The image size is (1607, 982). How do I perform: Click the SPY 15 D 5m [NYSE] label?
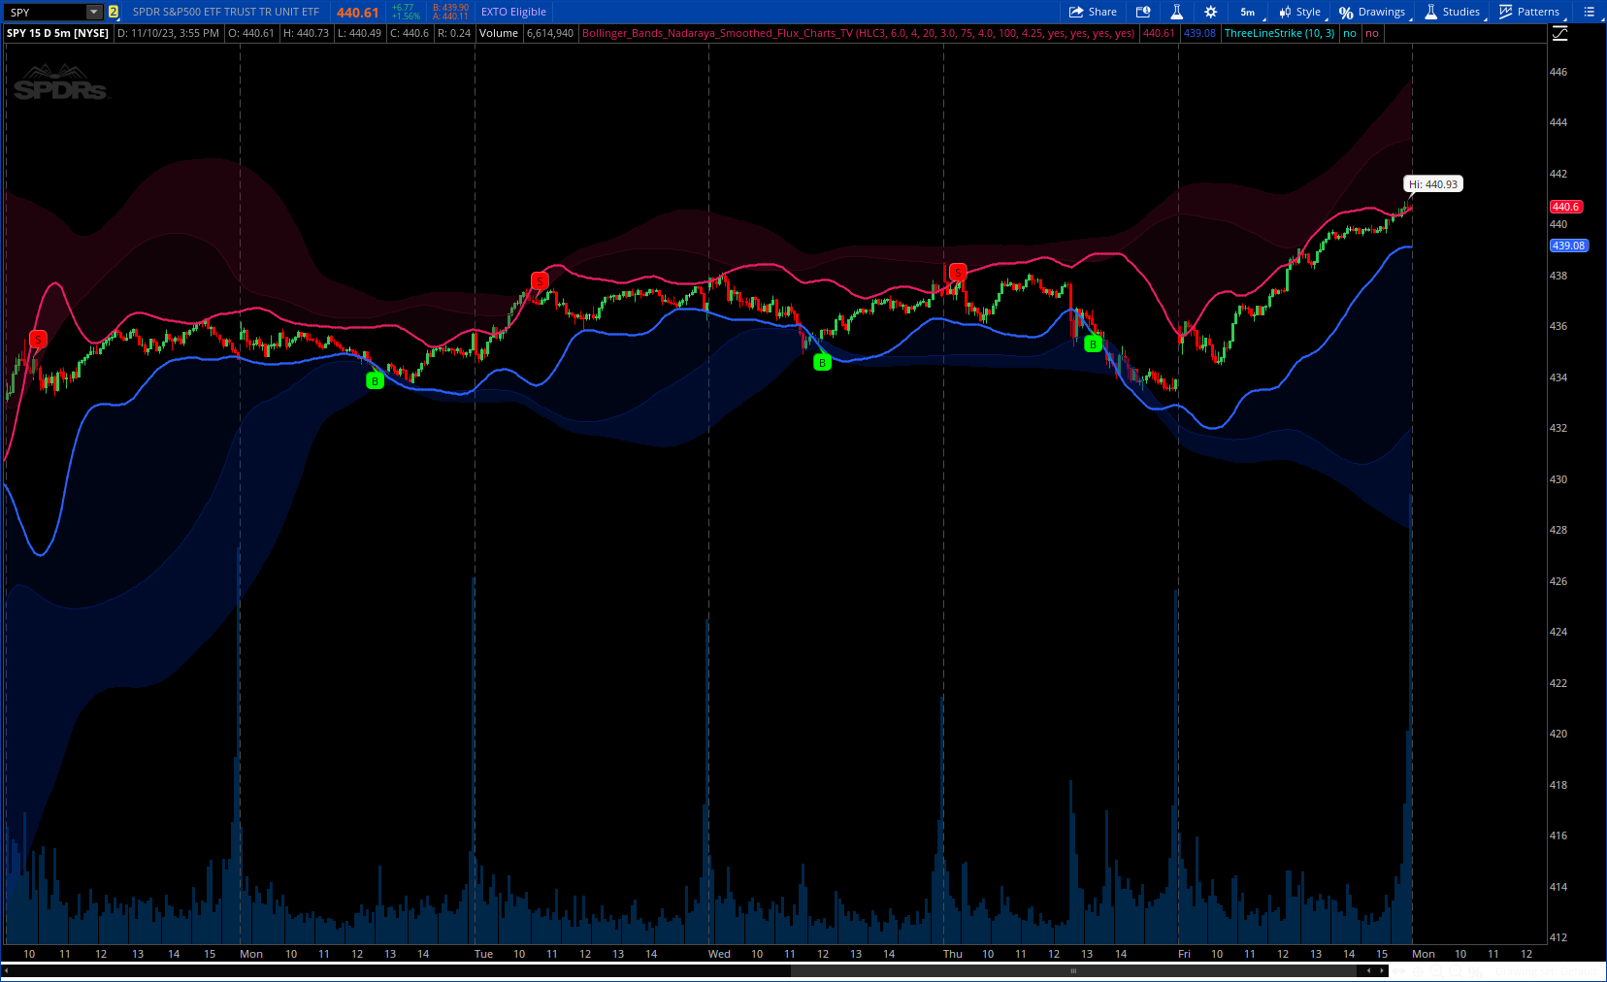tap(57, 33)
